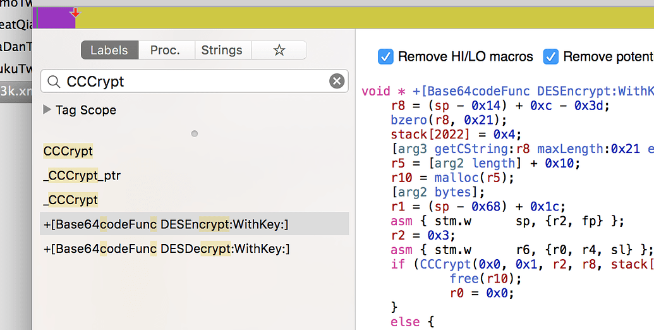Click the purple segment in navigation bar

(56, 18)
